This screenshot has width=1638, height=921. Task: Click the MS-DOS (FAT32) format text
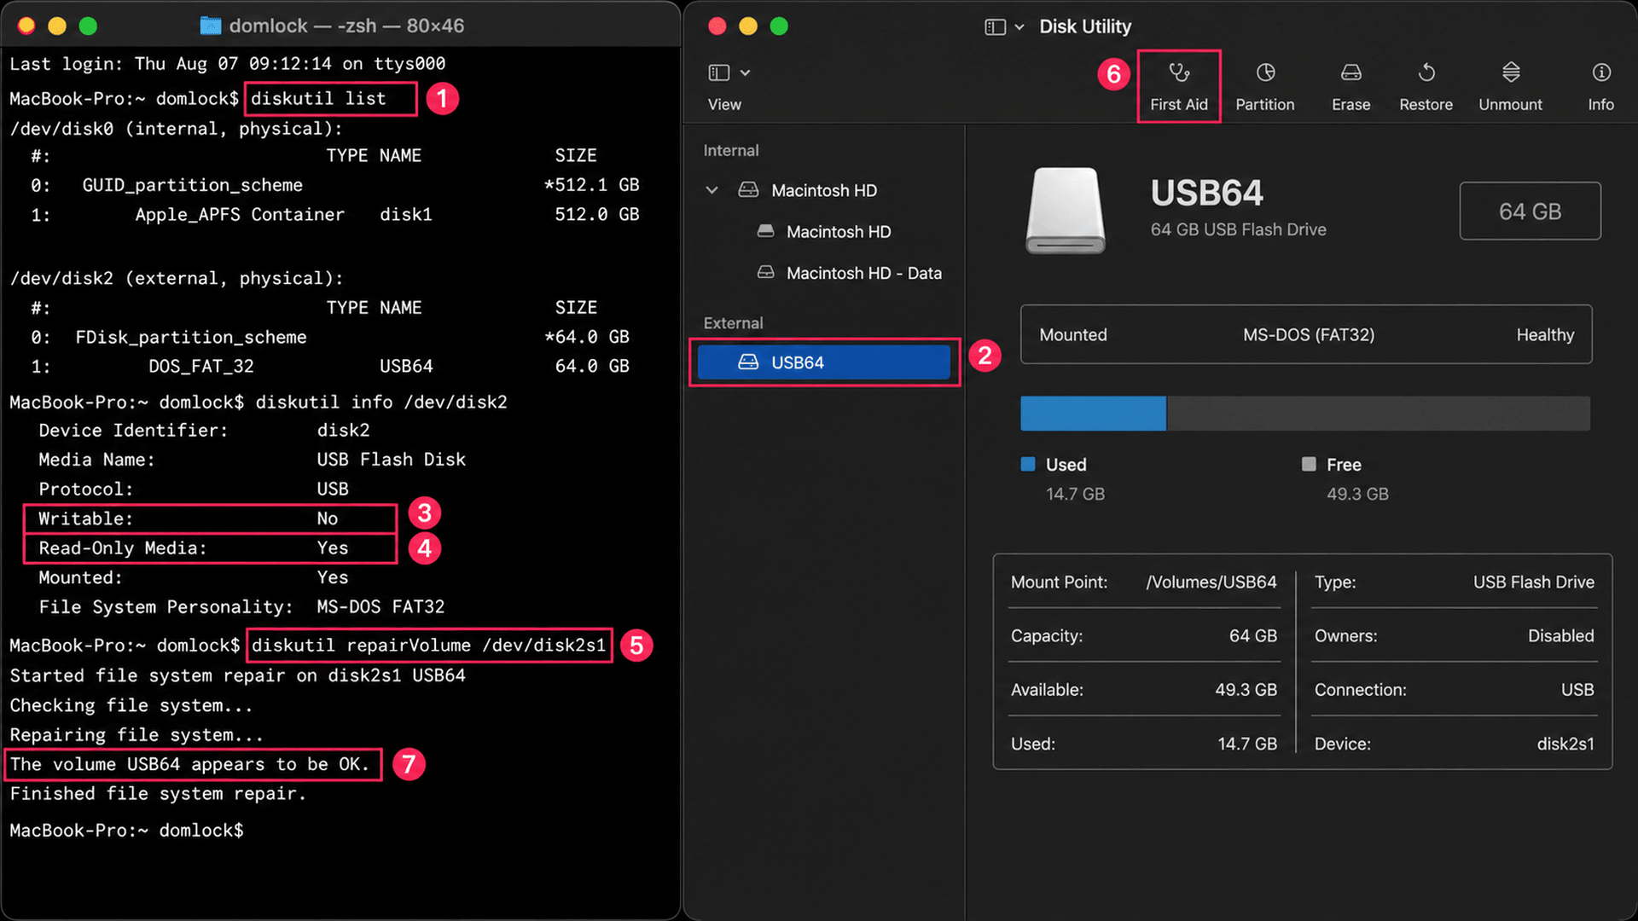pos(1309,335)
